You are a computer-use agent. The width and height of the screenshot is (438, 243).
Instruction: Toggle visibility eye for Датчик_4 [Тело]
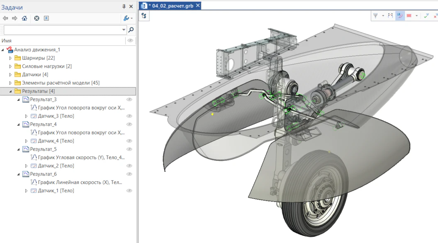coord(129,141)
